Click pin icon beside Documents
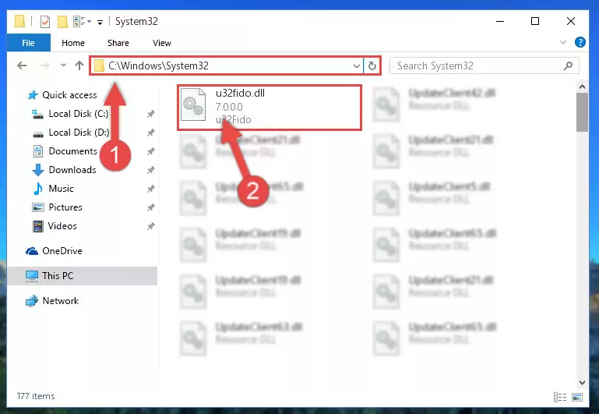The width and height of the screenshot is (599, 414). [x=151, y=151]
